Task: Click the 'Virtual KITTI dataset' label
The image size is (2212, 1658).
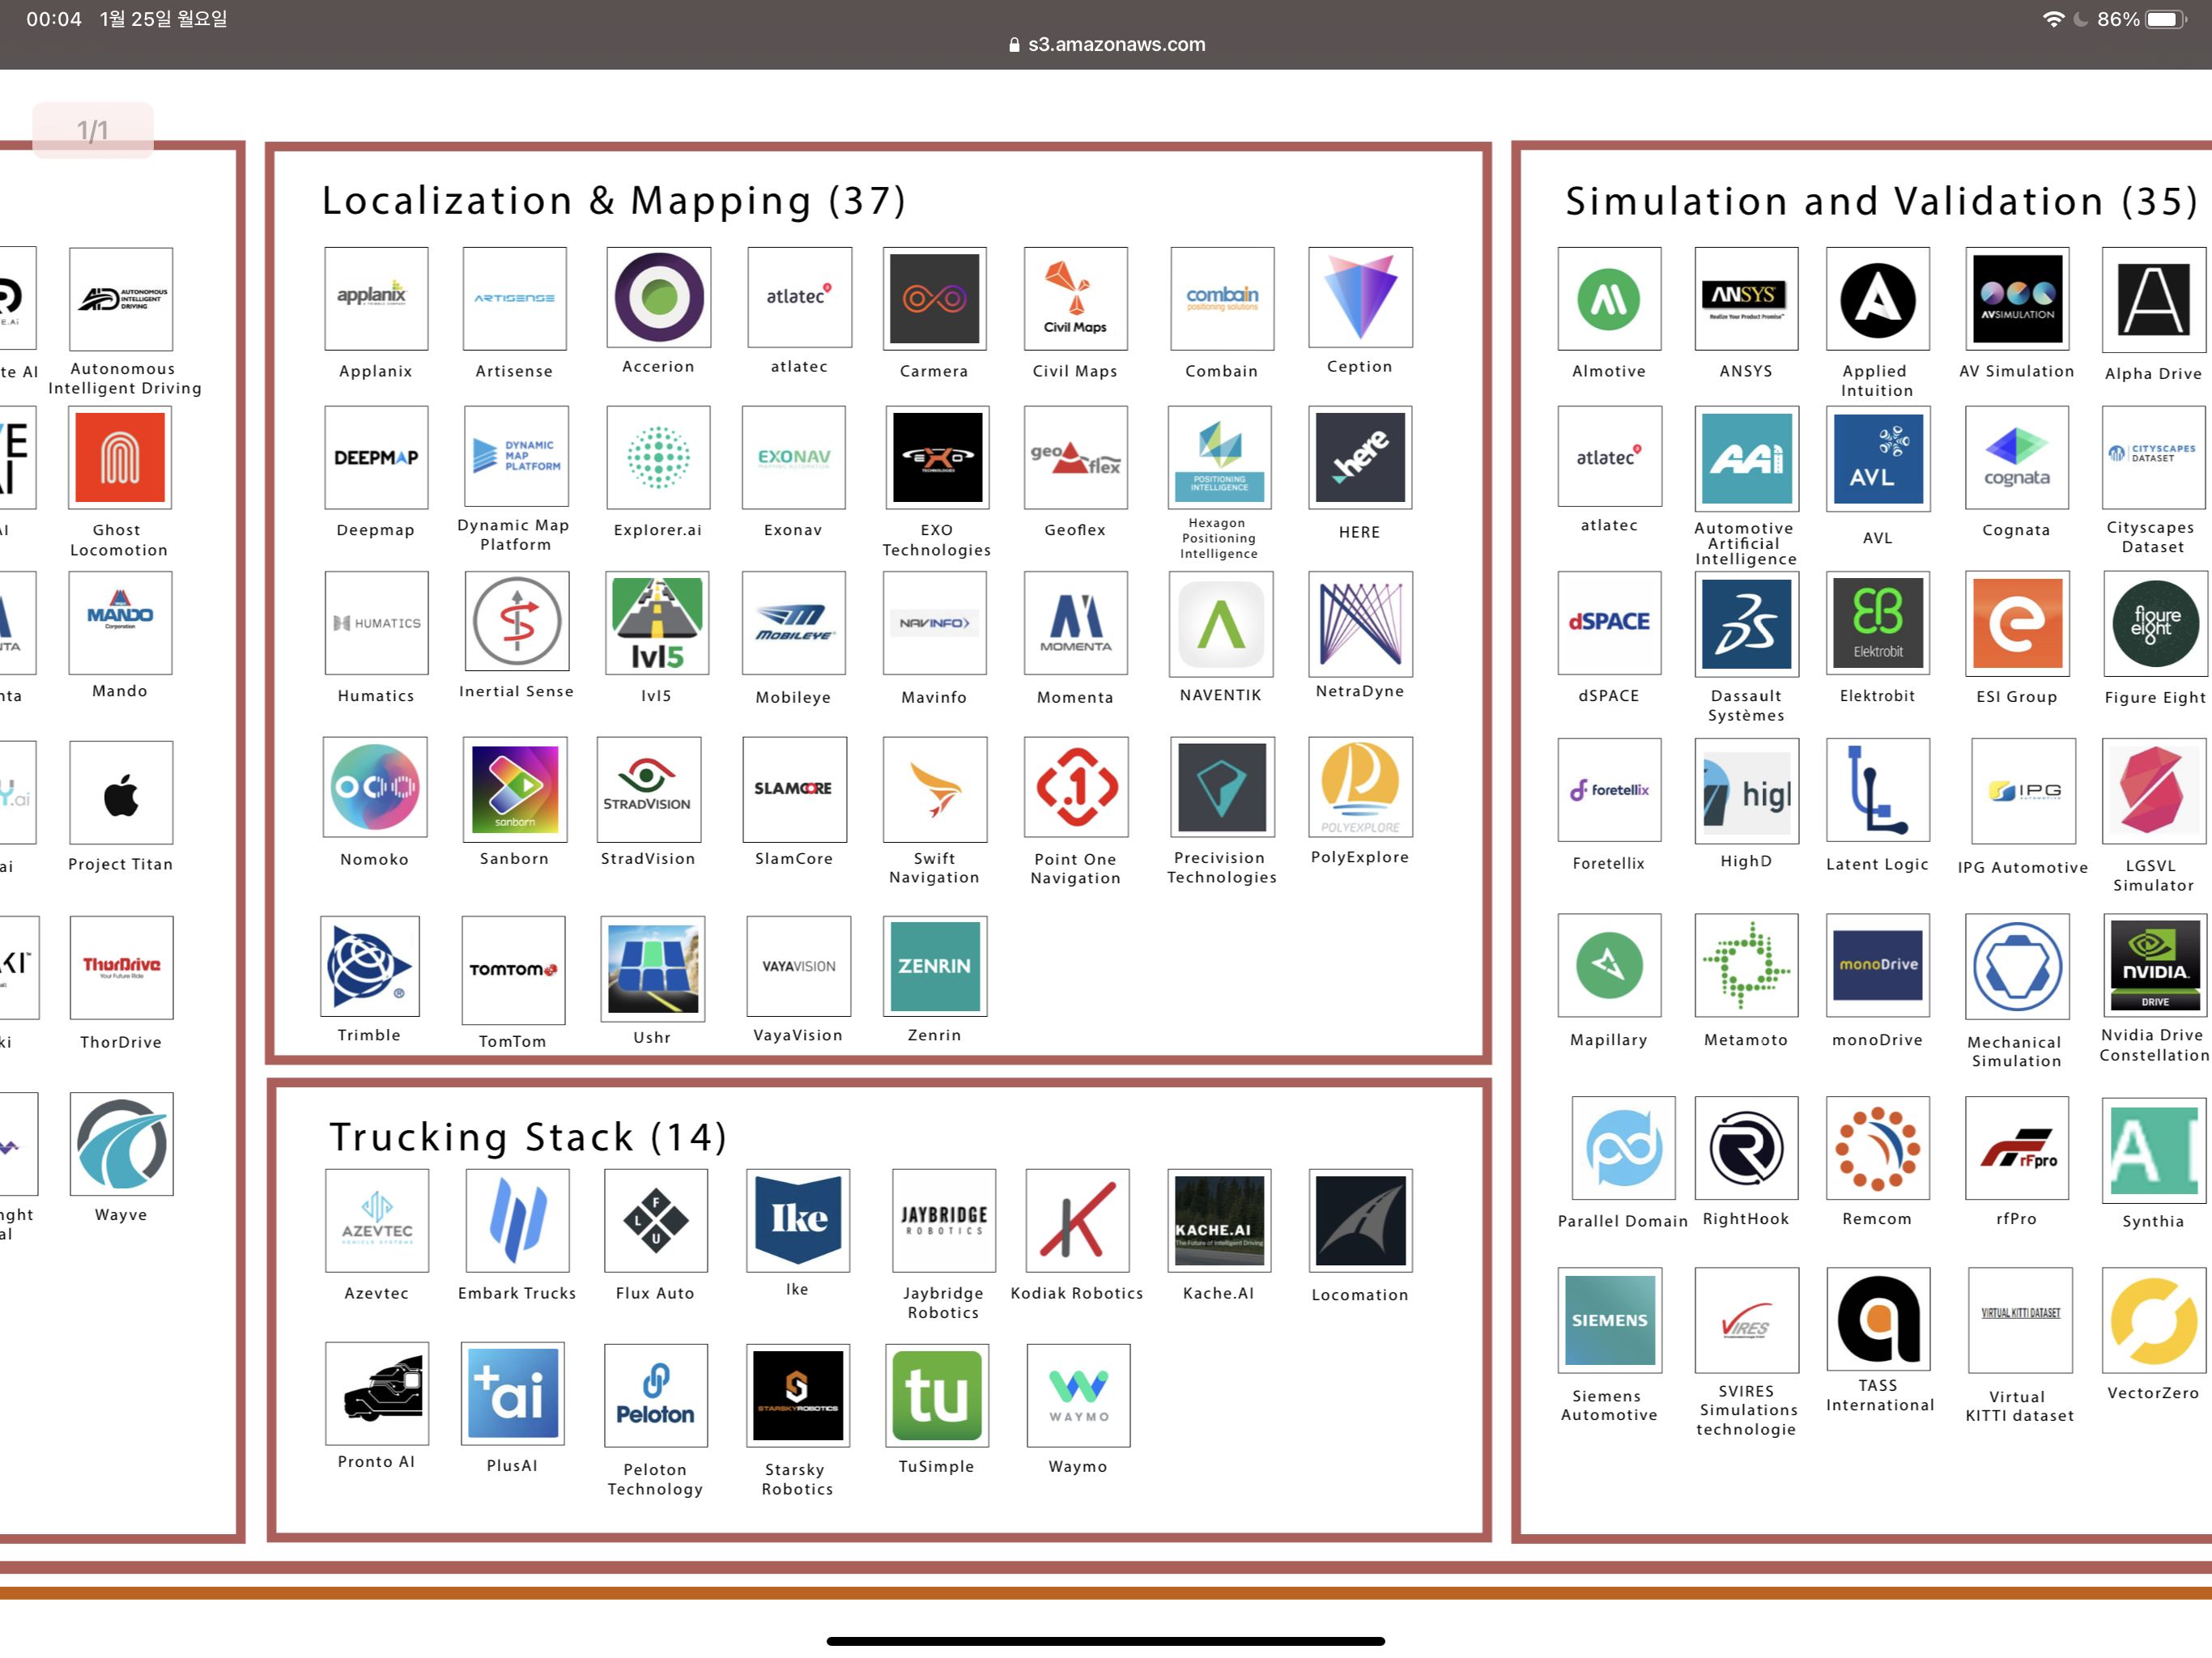Action: [x=2019, y=1406]
